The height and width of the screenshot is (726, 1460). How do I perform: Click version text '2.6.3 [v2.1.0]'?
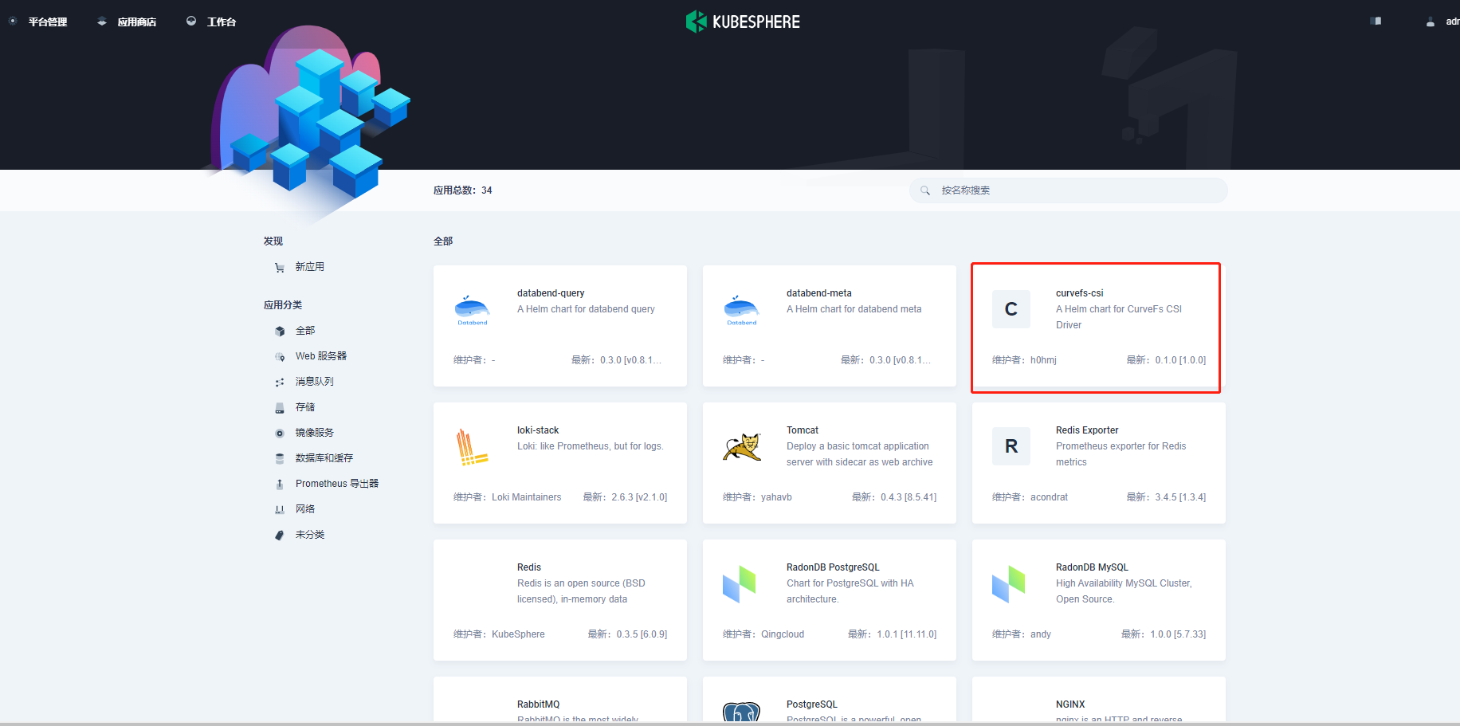[639, 497]
